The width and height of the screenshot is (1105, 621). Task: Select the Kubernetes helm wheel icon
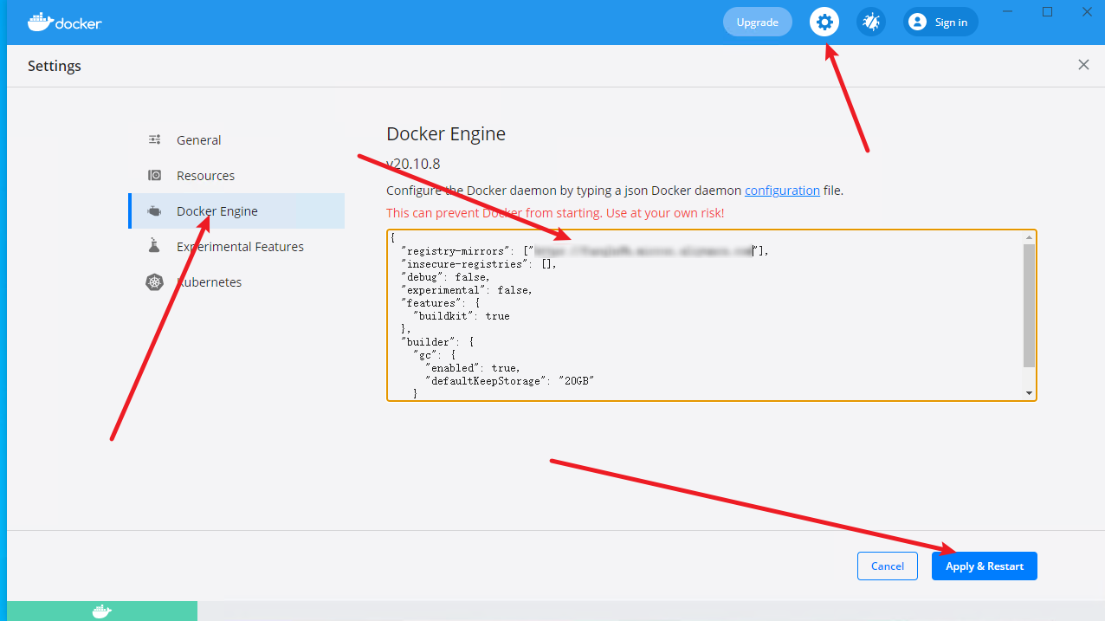(155, 282)
